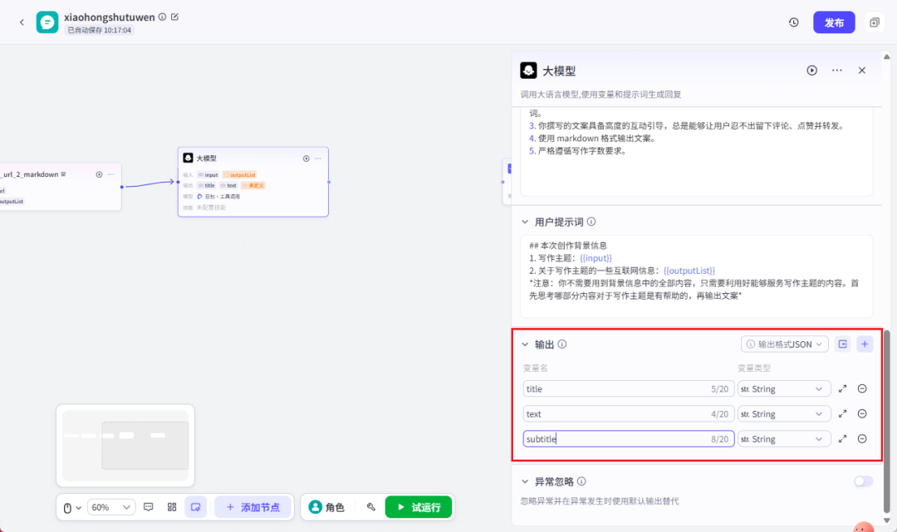Add a new output variable with plus
This screenshot has width=897, height=532.
tap(865, 344)
